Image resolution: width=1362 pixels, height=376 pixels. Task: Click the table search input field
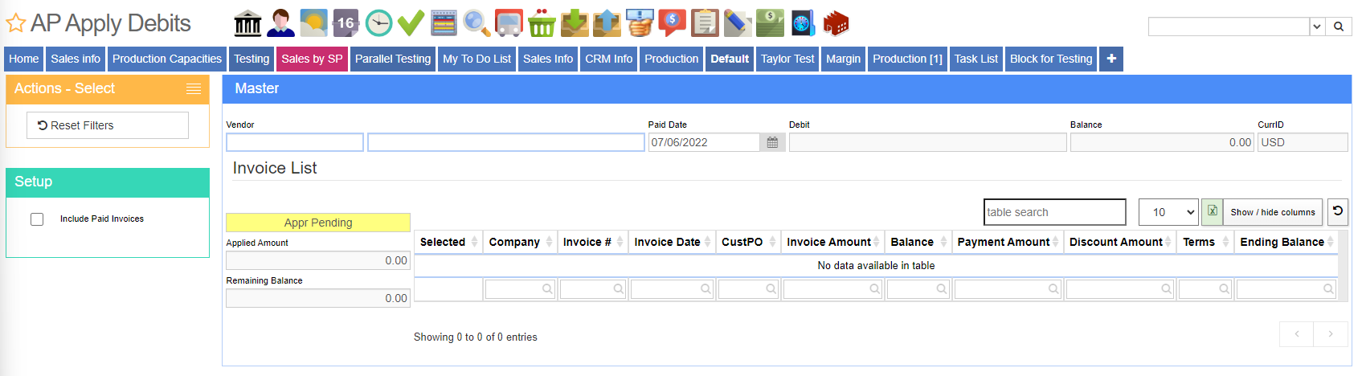tap(1054, 212)
